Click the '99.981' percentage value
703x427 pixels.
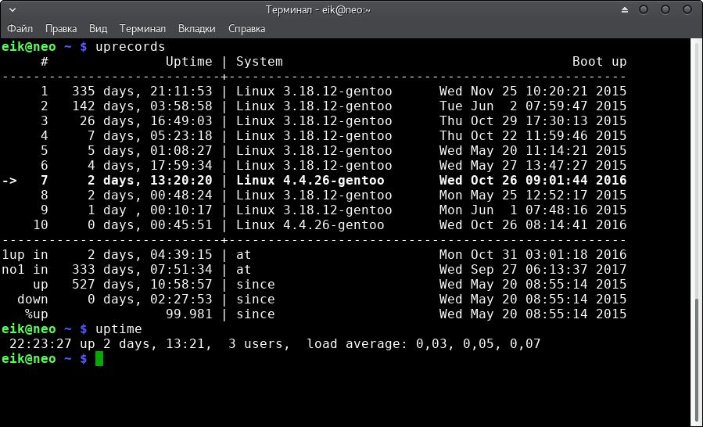coord(188,314)
